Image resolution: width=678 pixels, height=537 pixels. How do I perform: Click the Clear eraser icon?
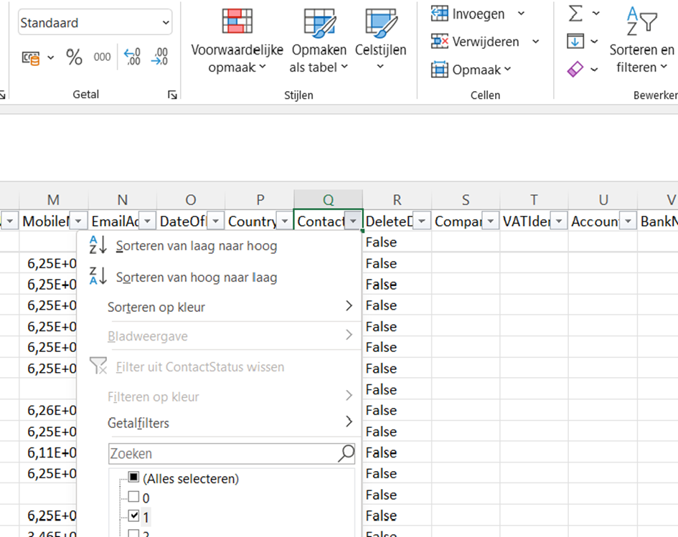click(575, 69)
